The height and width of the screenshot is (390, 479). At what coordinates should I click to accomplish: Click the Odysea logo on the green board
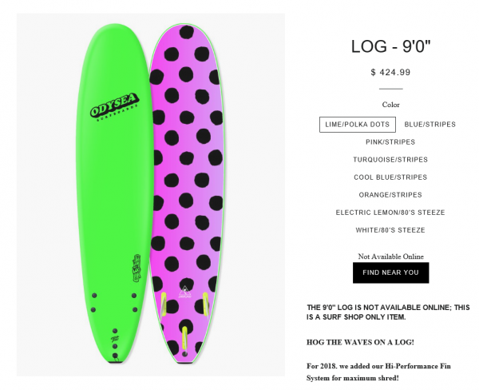pyautogui.click(x=116, y=107)
